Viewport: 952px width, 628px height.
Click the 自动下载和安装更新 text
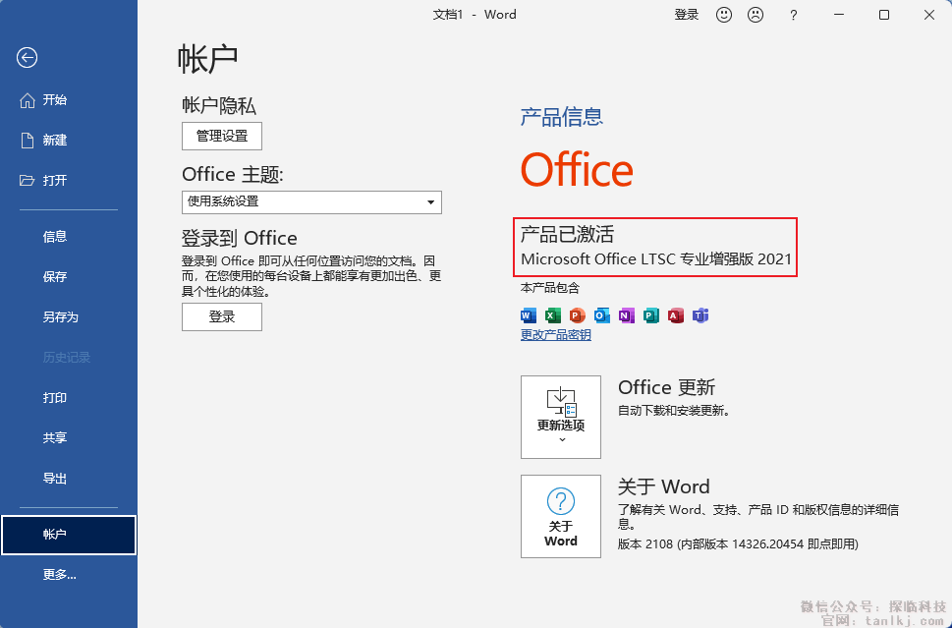pyautogui.click(x=674, y=411)
